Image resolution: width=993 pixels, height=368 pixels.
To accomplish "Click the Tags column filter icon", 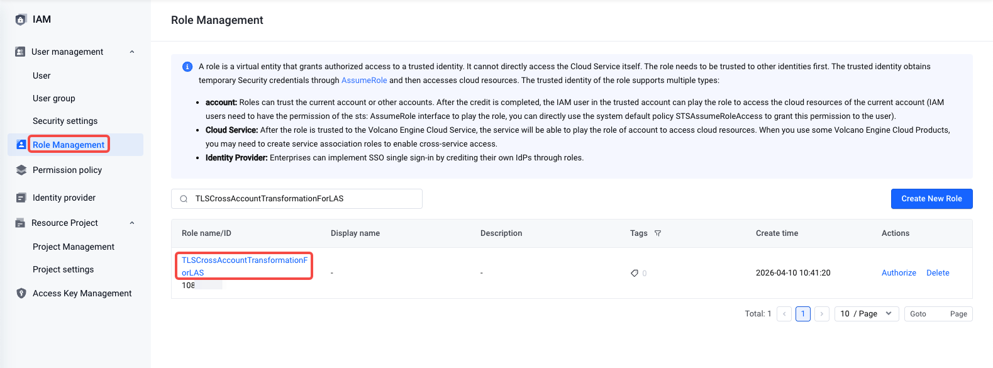I will [x=658, y=233].
